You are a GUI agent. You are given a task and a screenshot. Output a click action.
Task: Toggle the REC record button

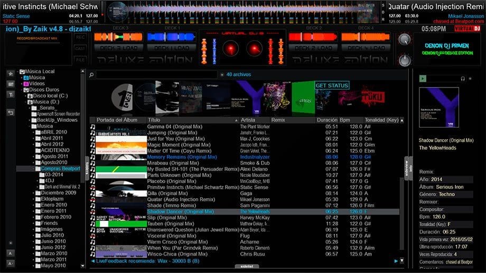pyautogui.click(x=80, y=37)
